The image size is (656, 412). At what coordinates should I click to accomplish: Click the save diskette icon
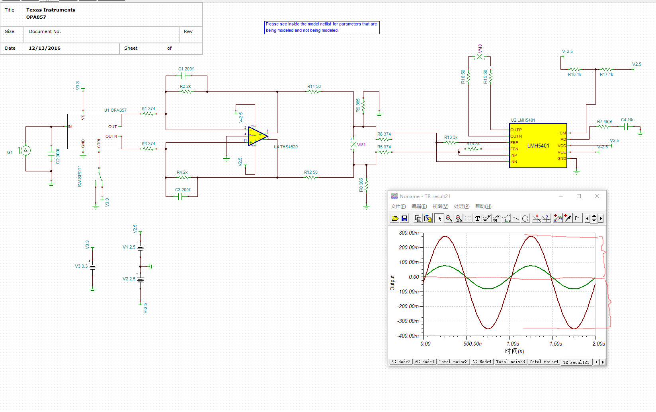pos(404,218)
